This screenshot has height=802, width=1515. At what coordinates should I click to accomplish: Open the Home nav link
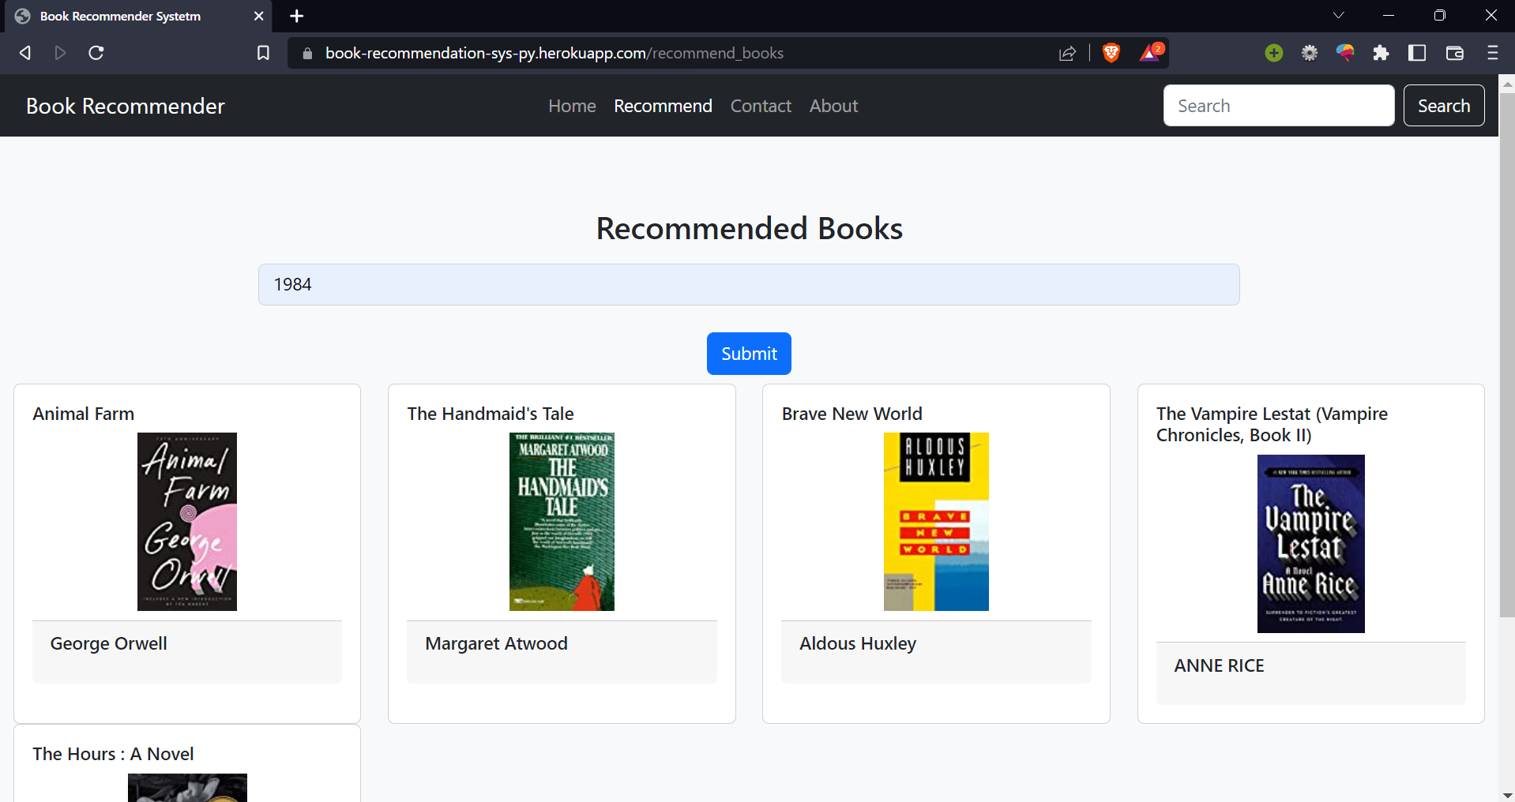tap(572, 106)
